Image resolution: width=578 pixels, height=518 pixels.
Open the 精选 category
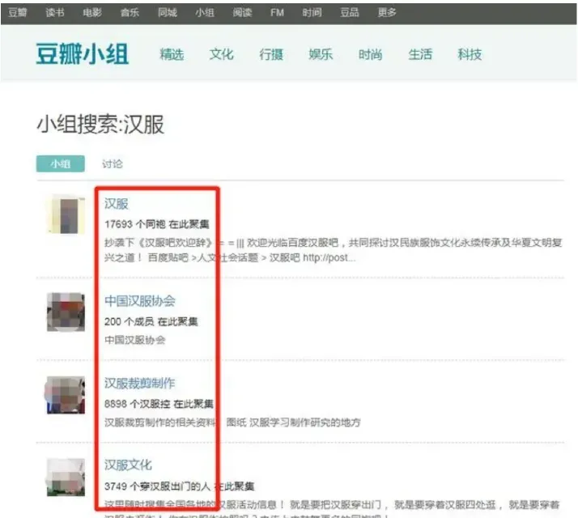click(x=172, y=54)
